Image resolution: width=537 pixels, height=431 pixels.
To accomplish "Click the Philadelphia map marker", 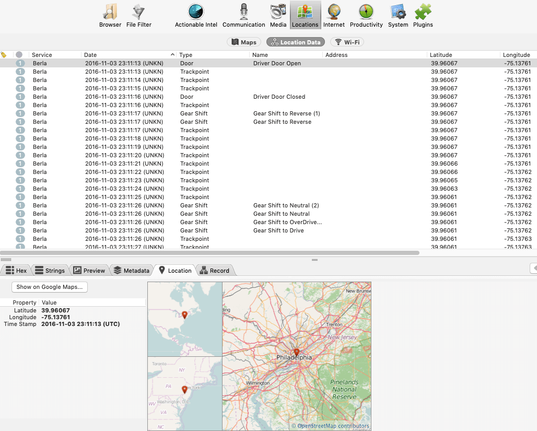I will [x=296, y=352].
